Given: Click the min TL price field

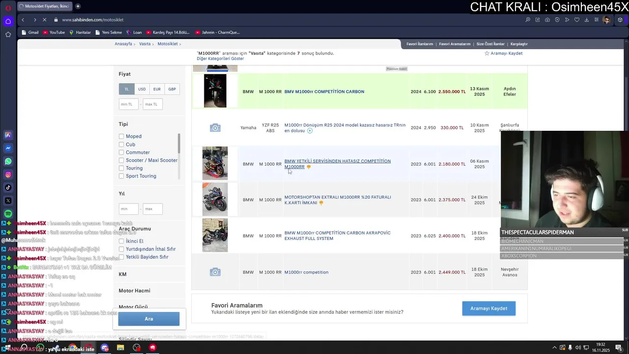Looking at the screenshot, I should point(128,104).
